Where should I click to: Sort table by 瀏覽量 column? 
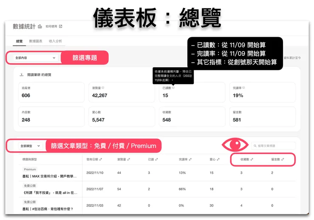tap(123, 159)
